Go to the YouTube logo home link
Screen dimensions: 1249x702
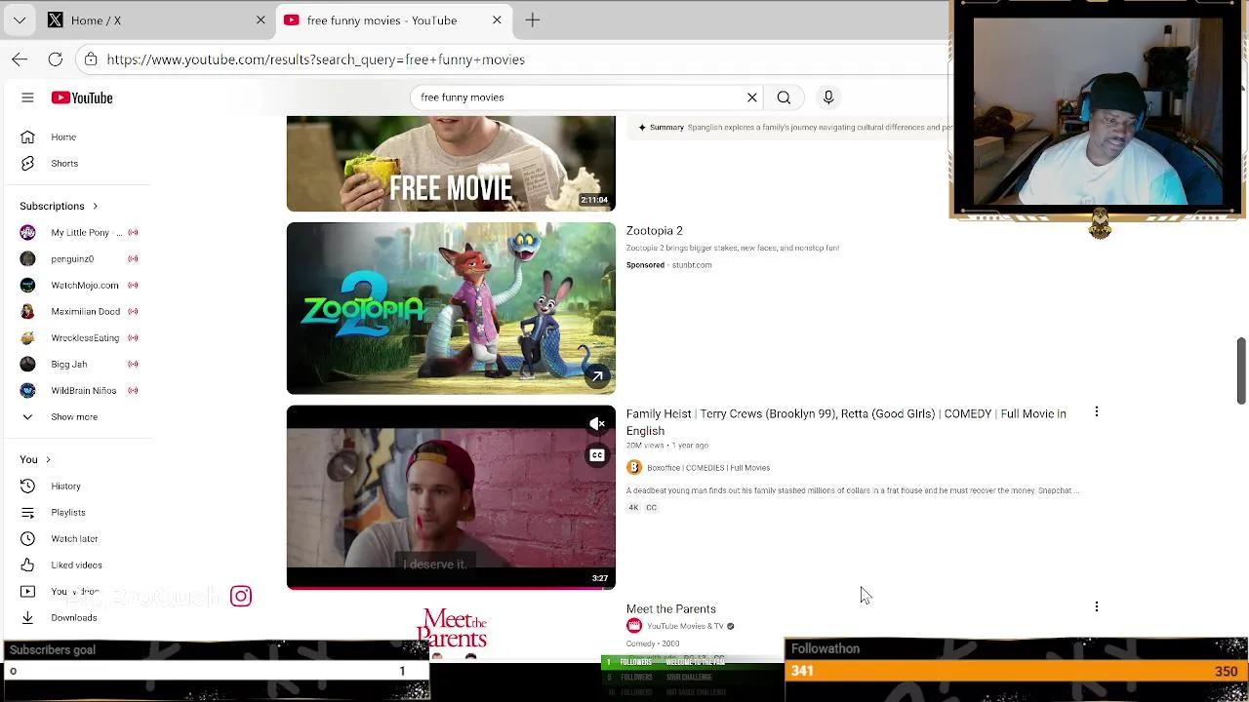(82, 97)
